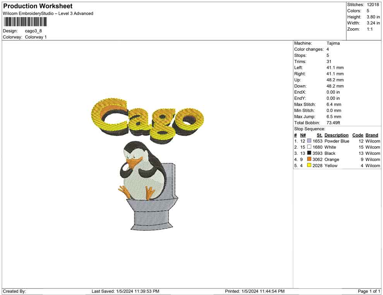Screen dimensions: 383x295
Task: Click the Height value '3.80 in'
Action: pos(373,17)
